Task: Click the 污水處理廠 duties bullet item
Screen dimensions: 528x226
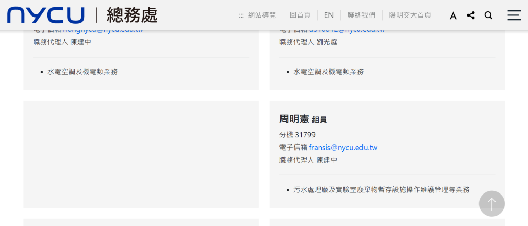Action: 381,190
